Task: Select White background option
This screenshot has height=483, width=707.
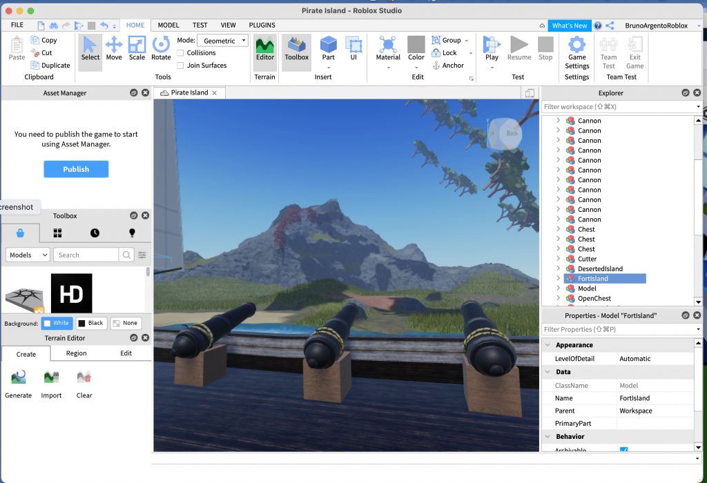Action: pos(57,323)
